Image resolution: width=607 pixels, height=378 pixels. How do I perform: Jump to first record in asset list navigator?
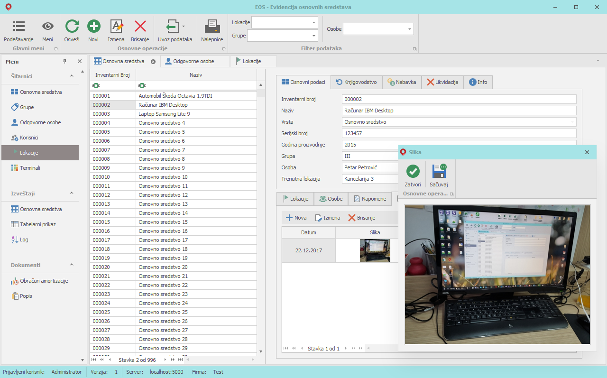(x=94, y=360)
